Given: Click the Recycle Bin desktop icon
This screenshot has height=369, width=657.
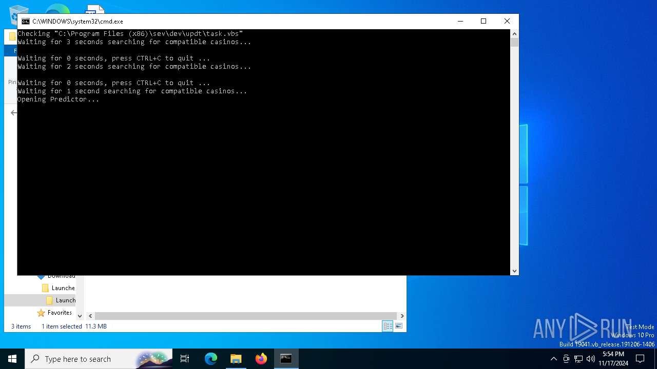Looking at the screenshot, I should point(19,13).
